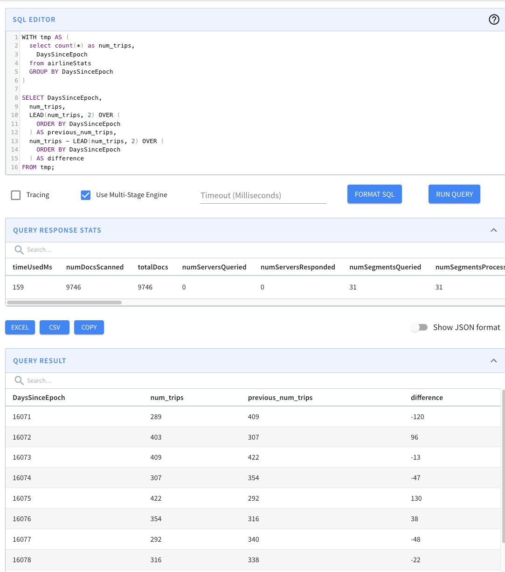Screen dimensions: 505x572
Task: Enable the Tracing checkbox
Action: [16, 195]
